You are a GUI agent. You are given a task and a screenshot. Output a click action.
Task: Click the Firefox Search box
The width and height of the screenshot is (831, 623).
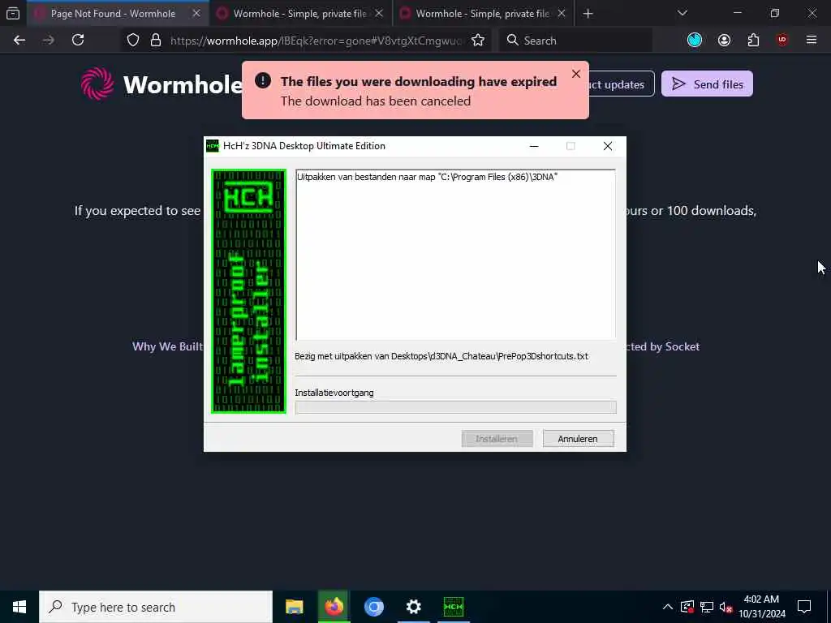tap(575, 41)
